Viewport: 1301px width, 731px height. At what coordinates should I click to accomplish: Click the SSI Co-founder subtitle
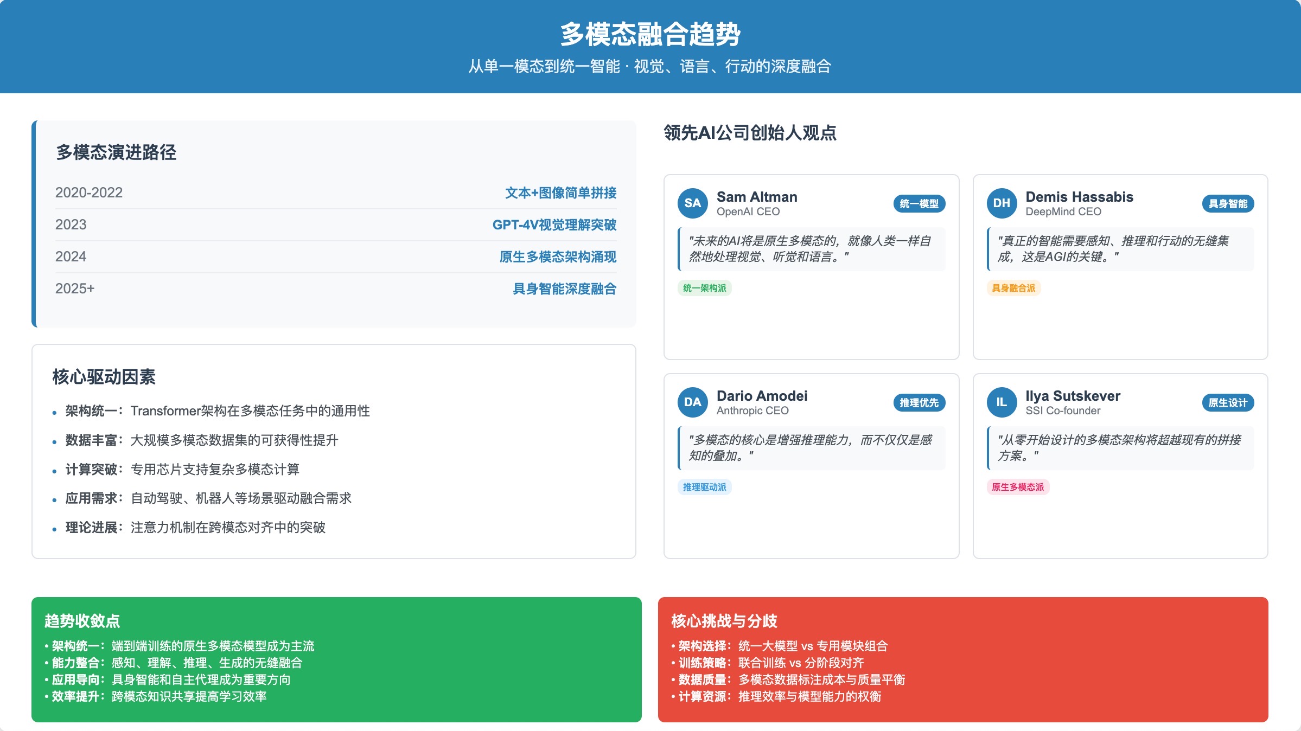[1063, 411]
